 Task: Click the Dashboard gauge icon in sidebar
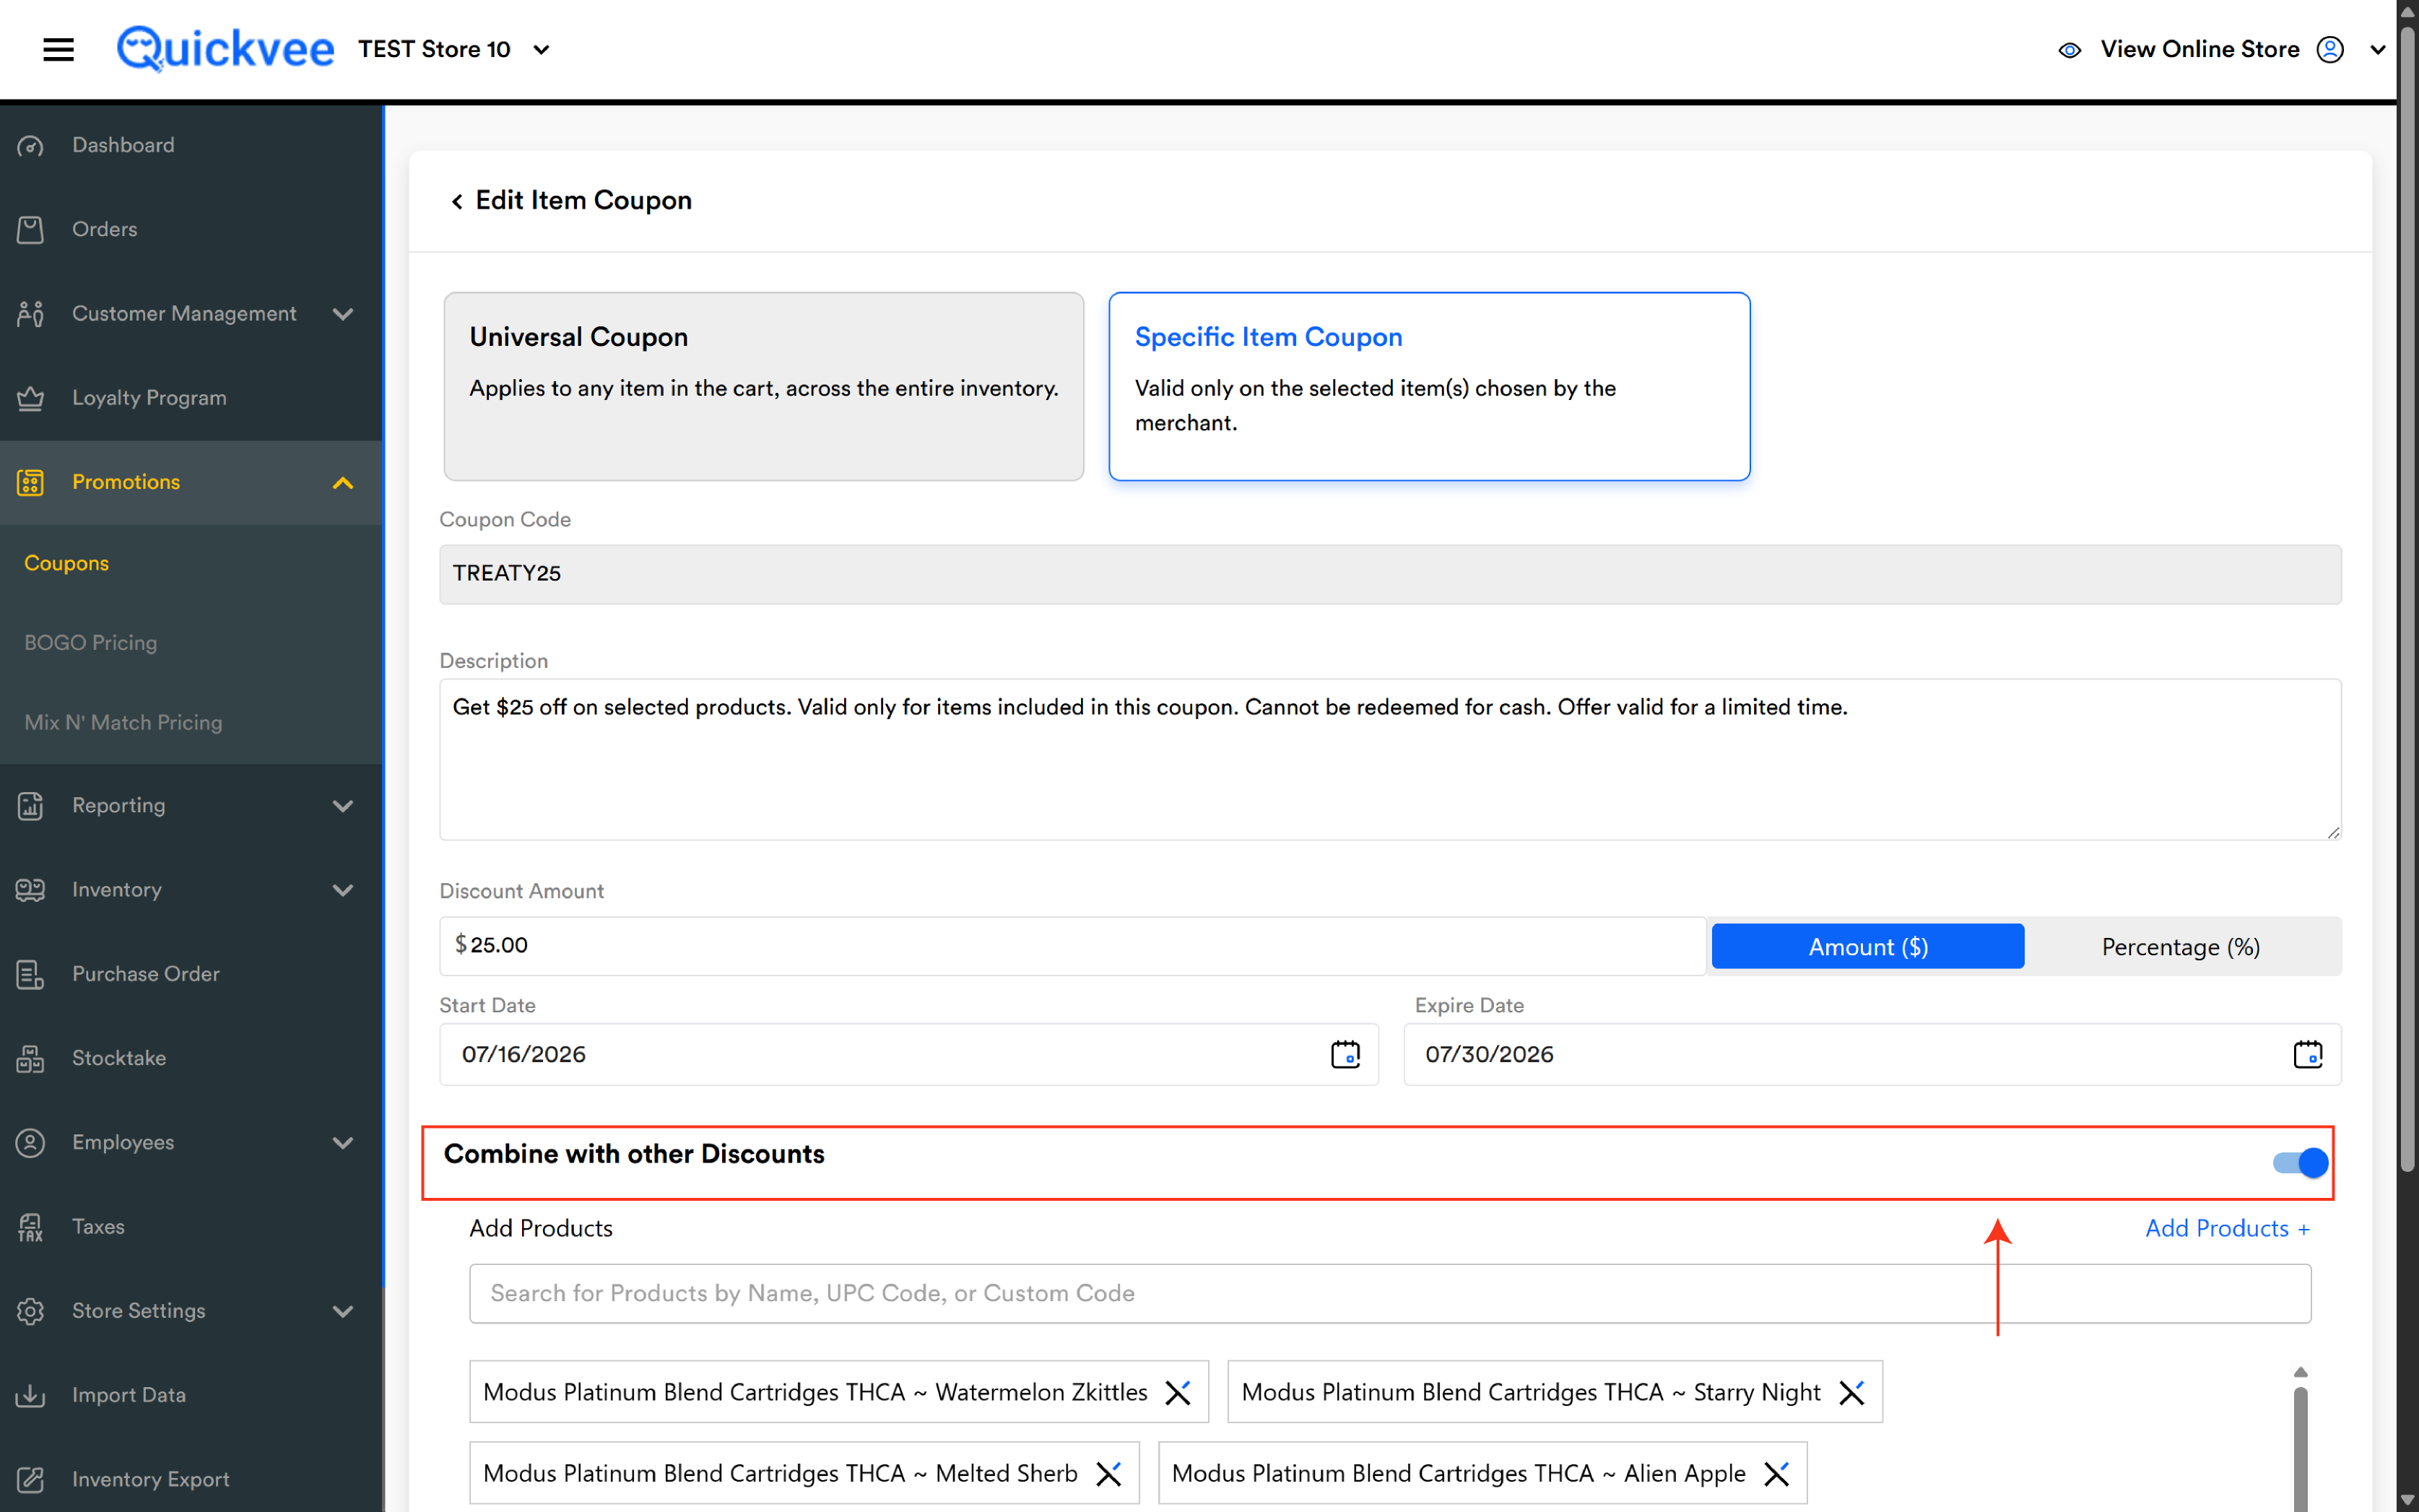pyautogui.click(x=30, y=146)
